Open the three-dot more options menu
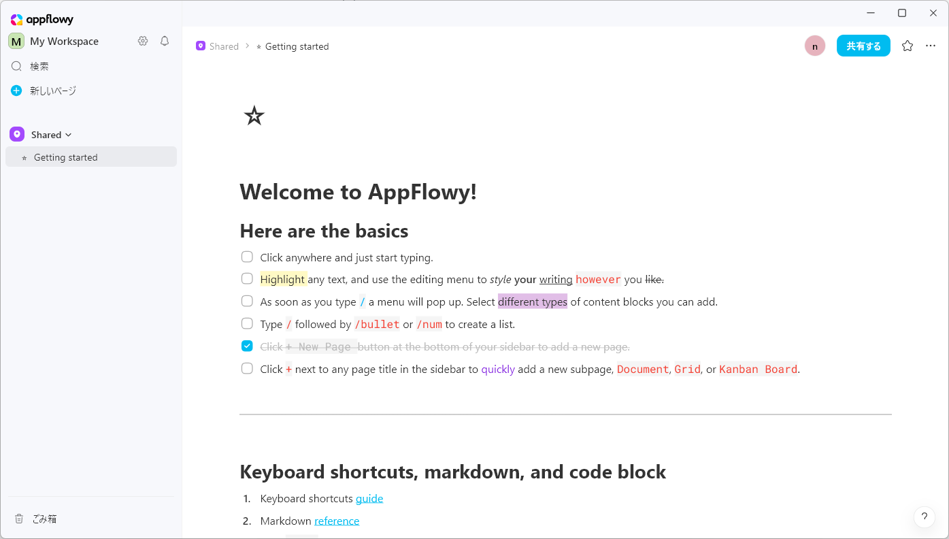 pos(931,46)
